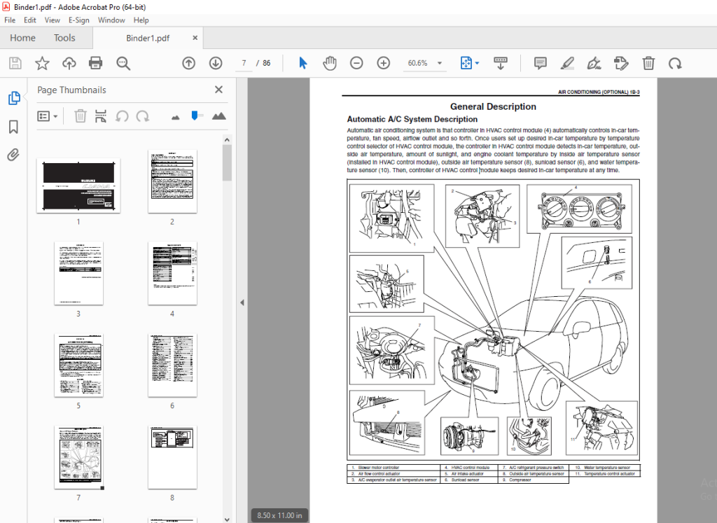The height and width of the screenshot is (523, 717).
Task: Open the E-Sign menu
Action: click(x=78, y=20)
